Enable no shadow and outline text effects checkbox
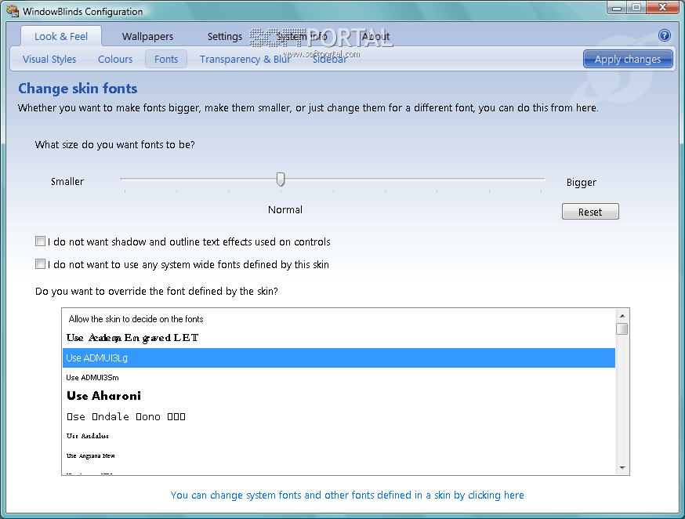Screen dimensions: 685x519 40,241
